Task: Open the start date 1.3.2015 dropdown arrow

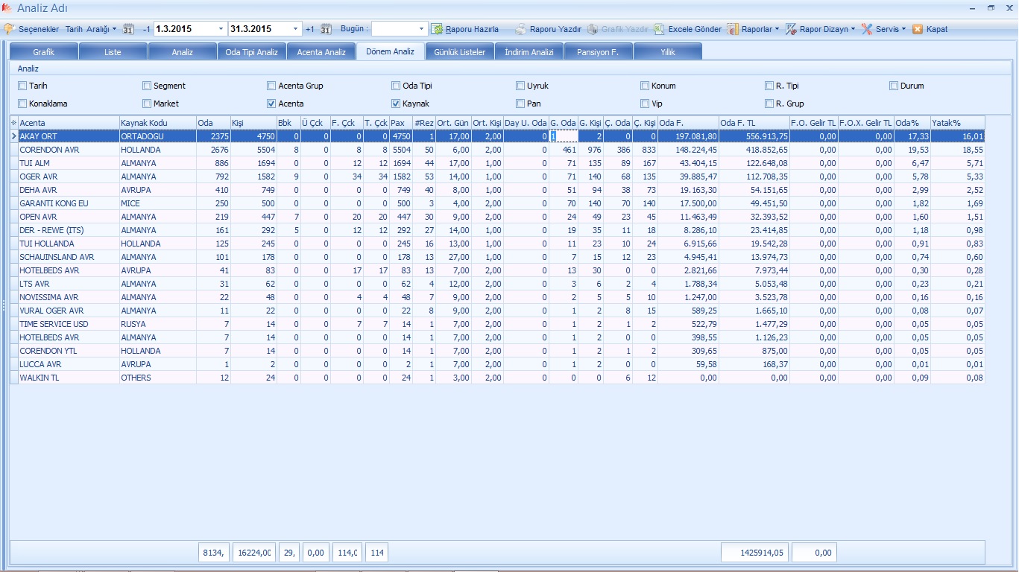Action: (221, 29)
